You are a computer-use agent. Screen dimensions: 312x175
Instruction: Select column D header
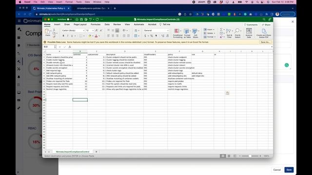coord(125,52)
